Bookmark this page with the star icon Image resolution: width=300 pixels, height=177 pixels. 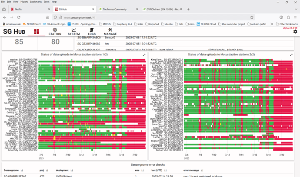252,17
